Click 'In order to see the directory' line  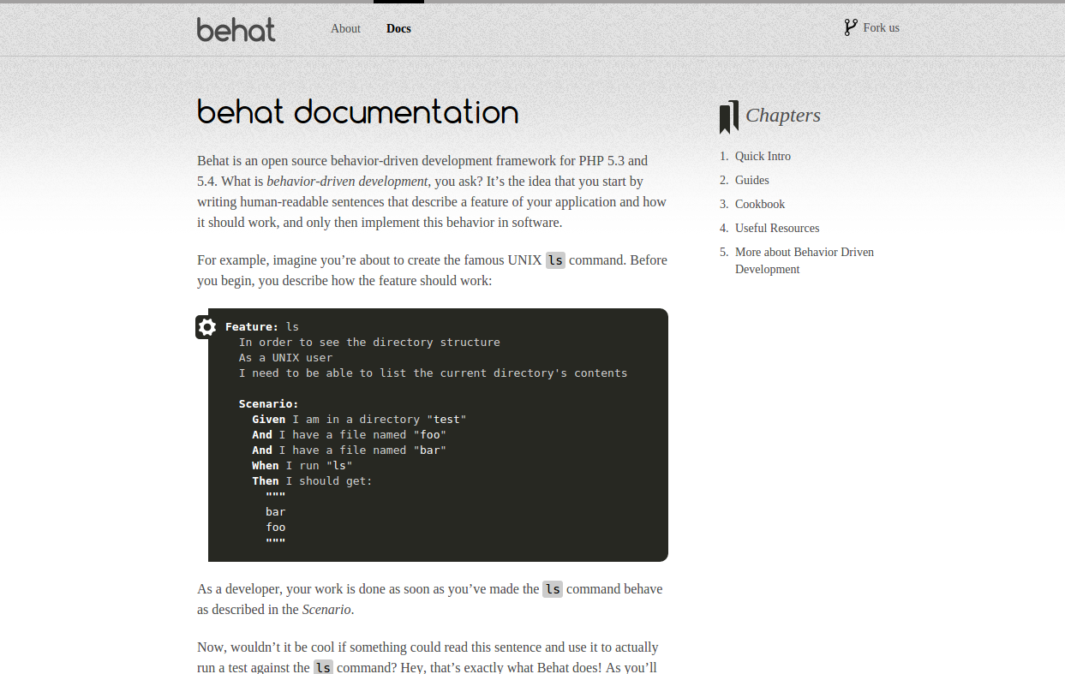369,342
